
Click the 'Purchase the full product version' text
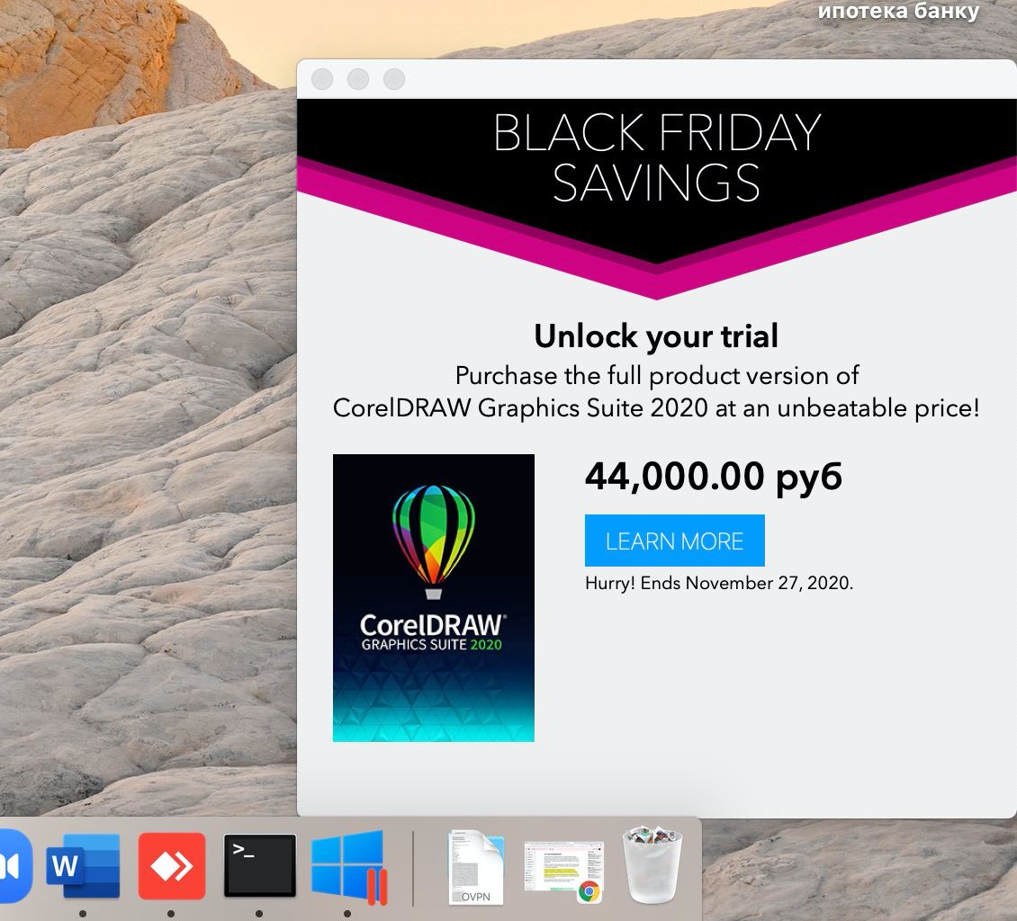(x=656, y=376)
